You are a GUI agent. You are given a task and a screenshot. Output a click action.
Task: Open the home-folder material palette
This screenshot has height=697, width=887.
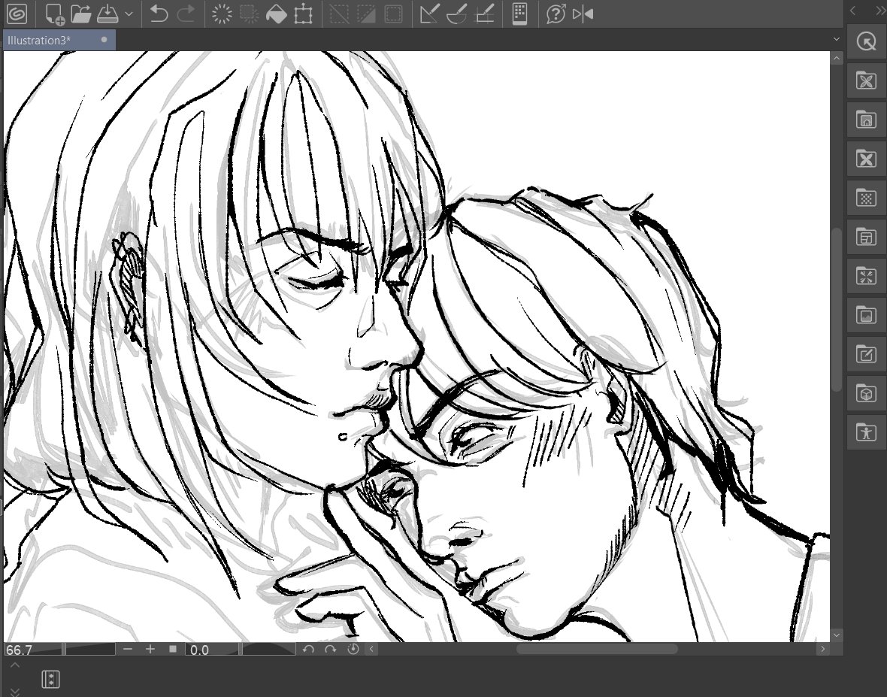(866, 120)
